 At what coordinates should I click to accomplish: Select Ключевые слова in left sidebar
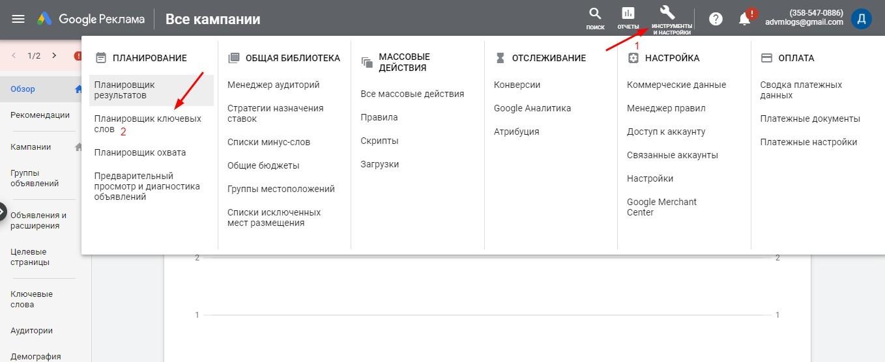point(31,299)
